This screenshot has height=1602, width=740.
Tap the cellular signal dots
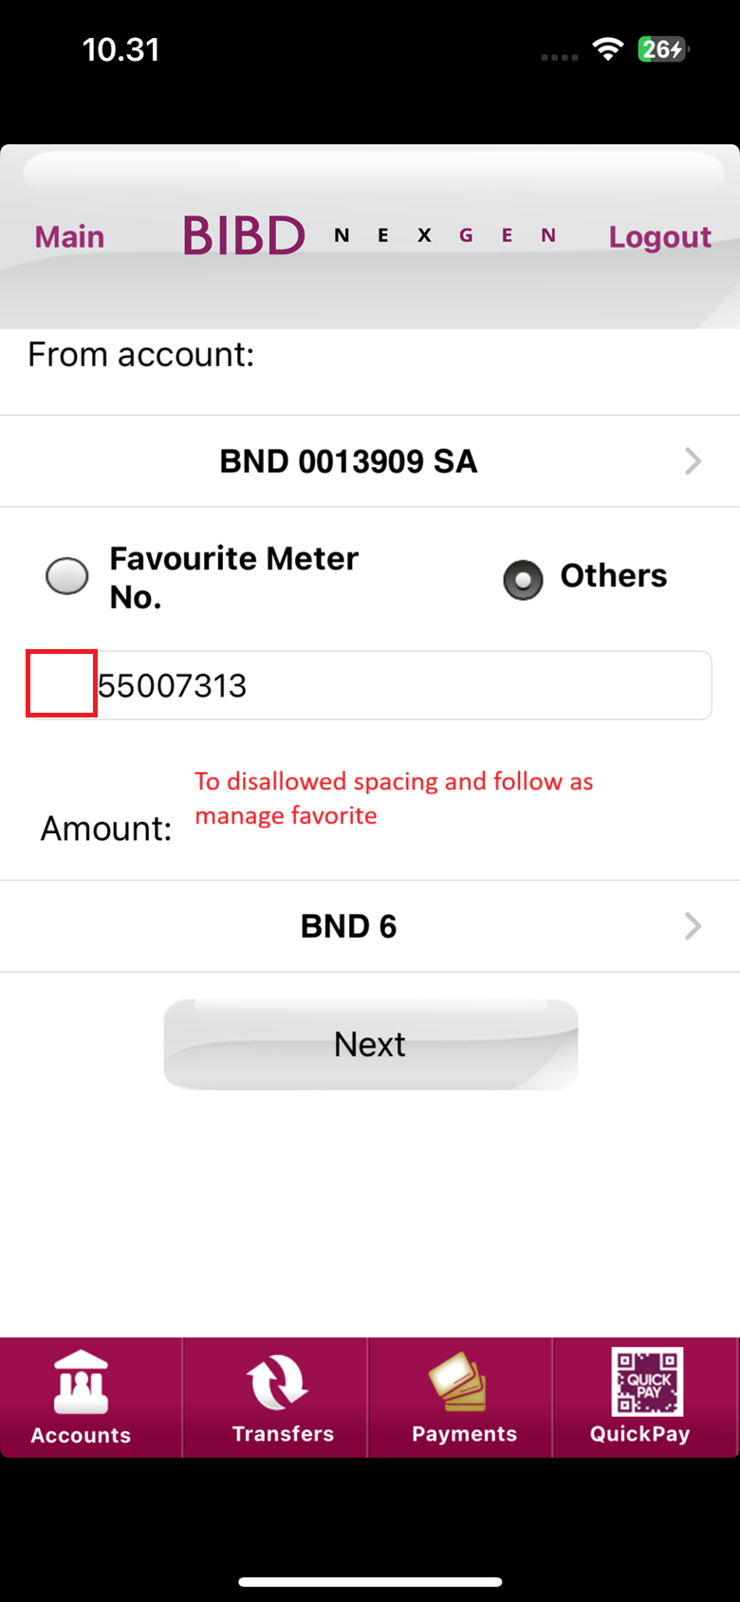pyautogui.click(x=559, y=57)
